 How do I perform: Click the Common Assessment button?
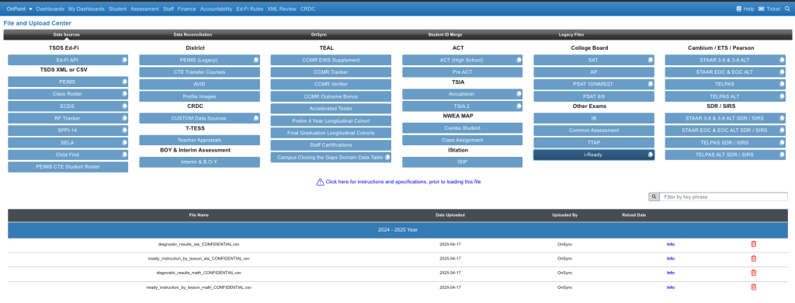pos(594,131)
